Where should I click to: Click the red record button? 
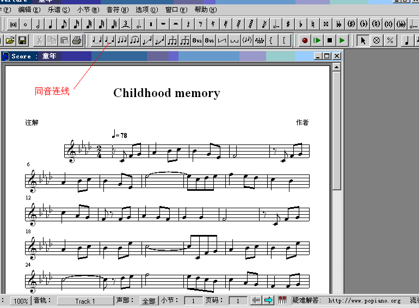click(304, 41)
